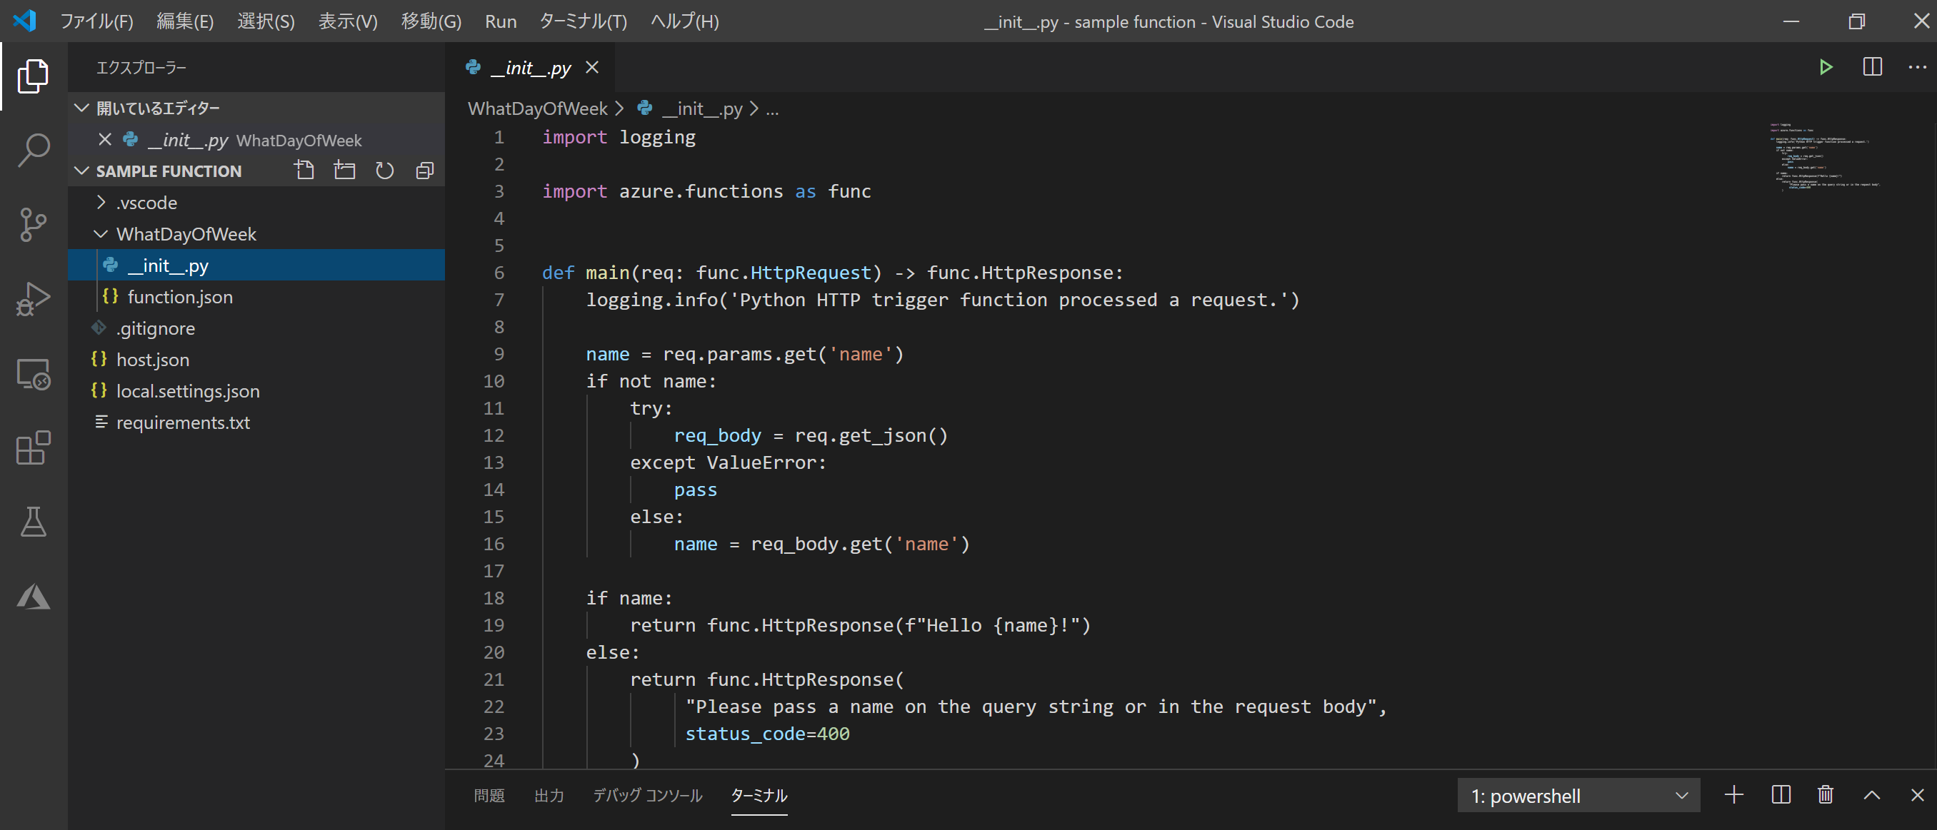The height and width of the screenshot is (830, 1937).
Task: Click the New File icon in explorer
Action: pyautogui.click(x=304, y=171)
